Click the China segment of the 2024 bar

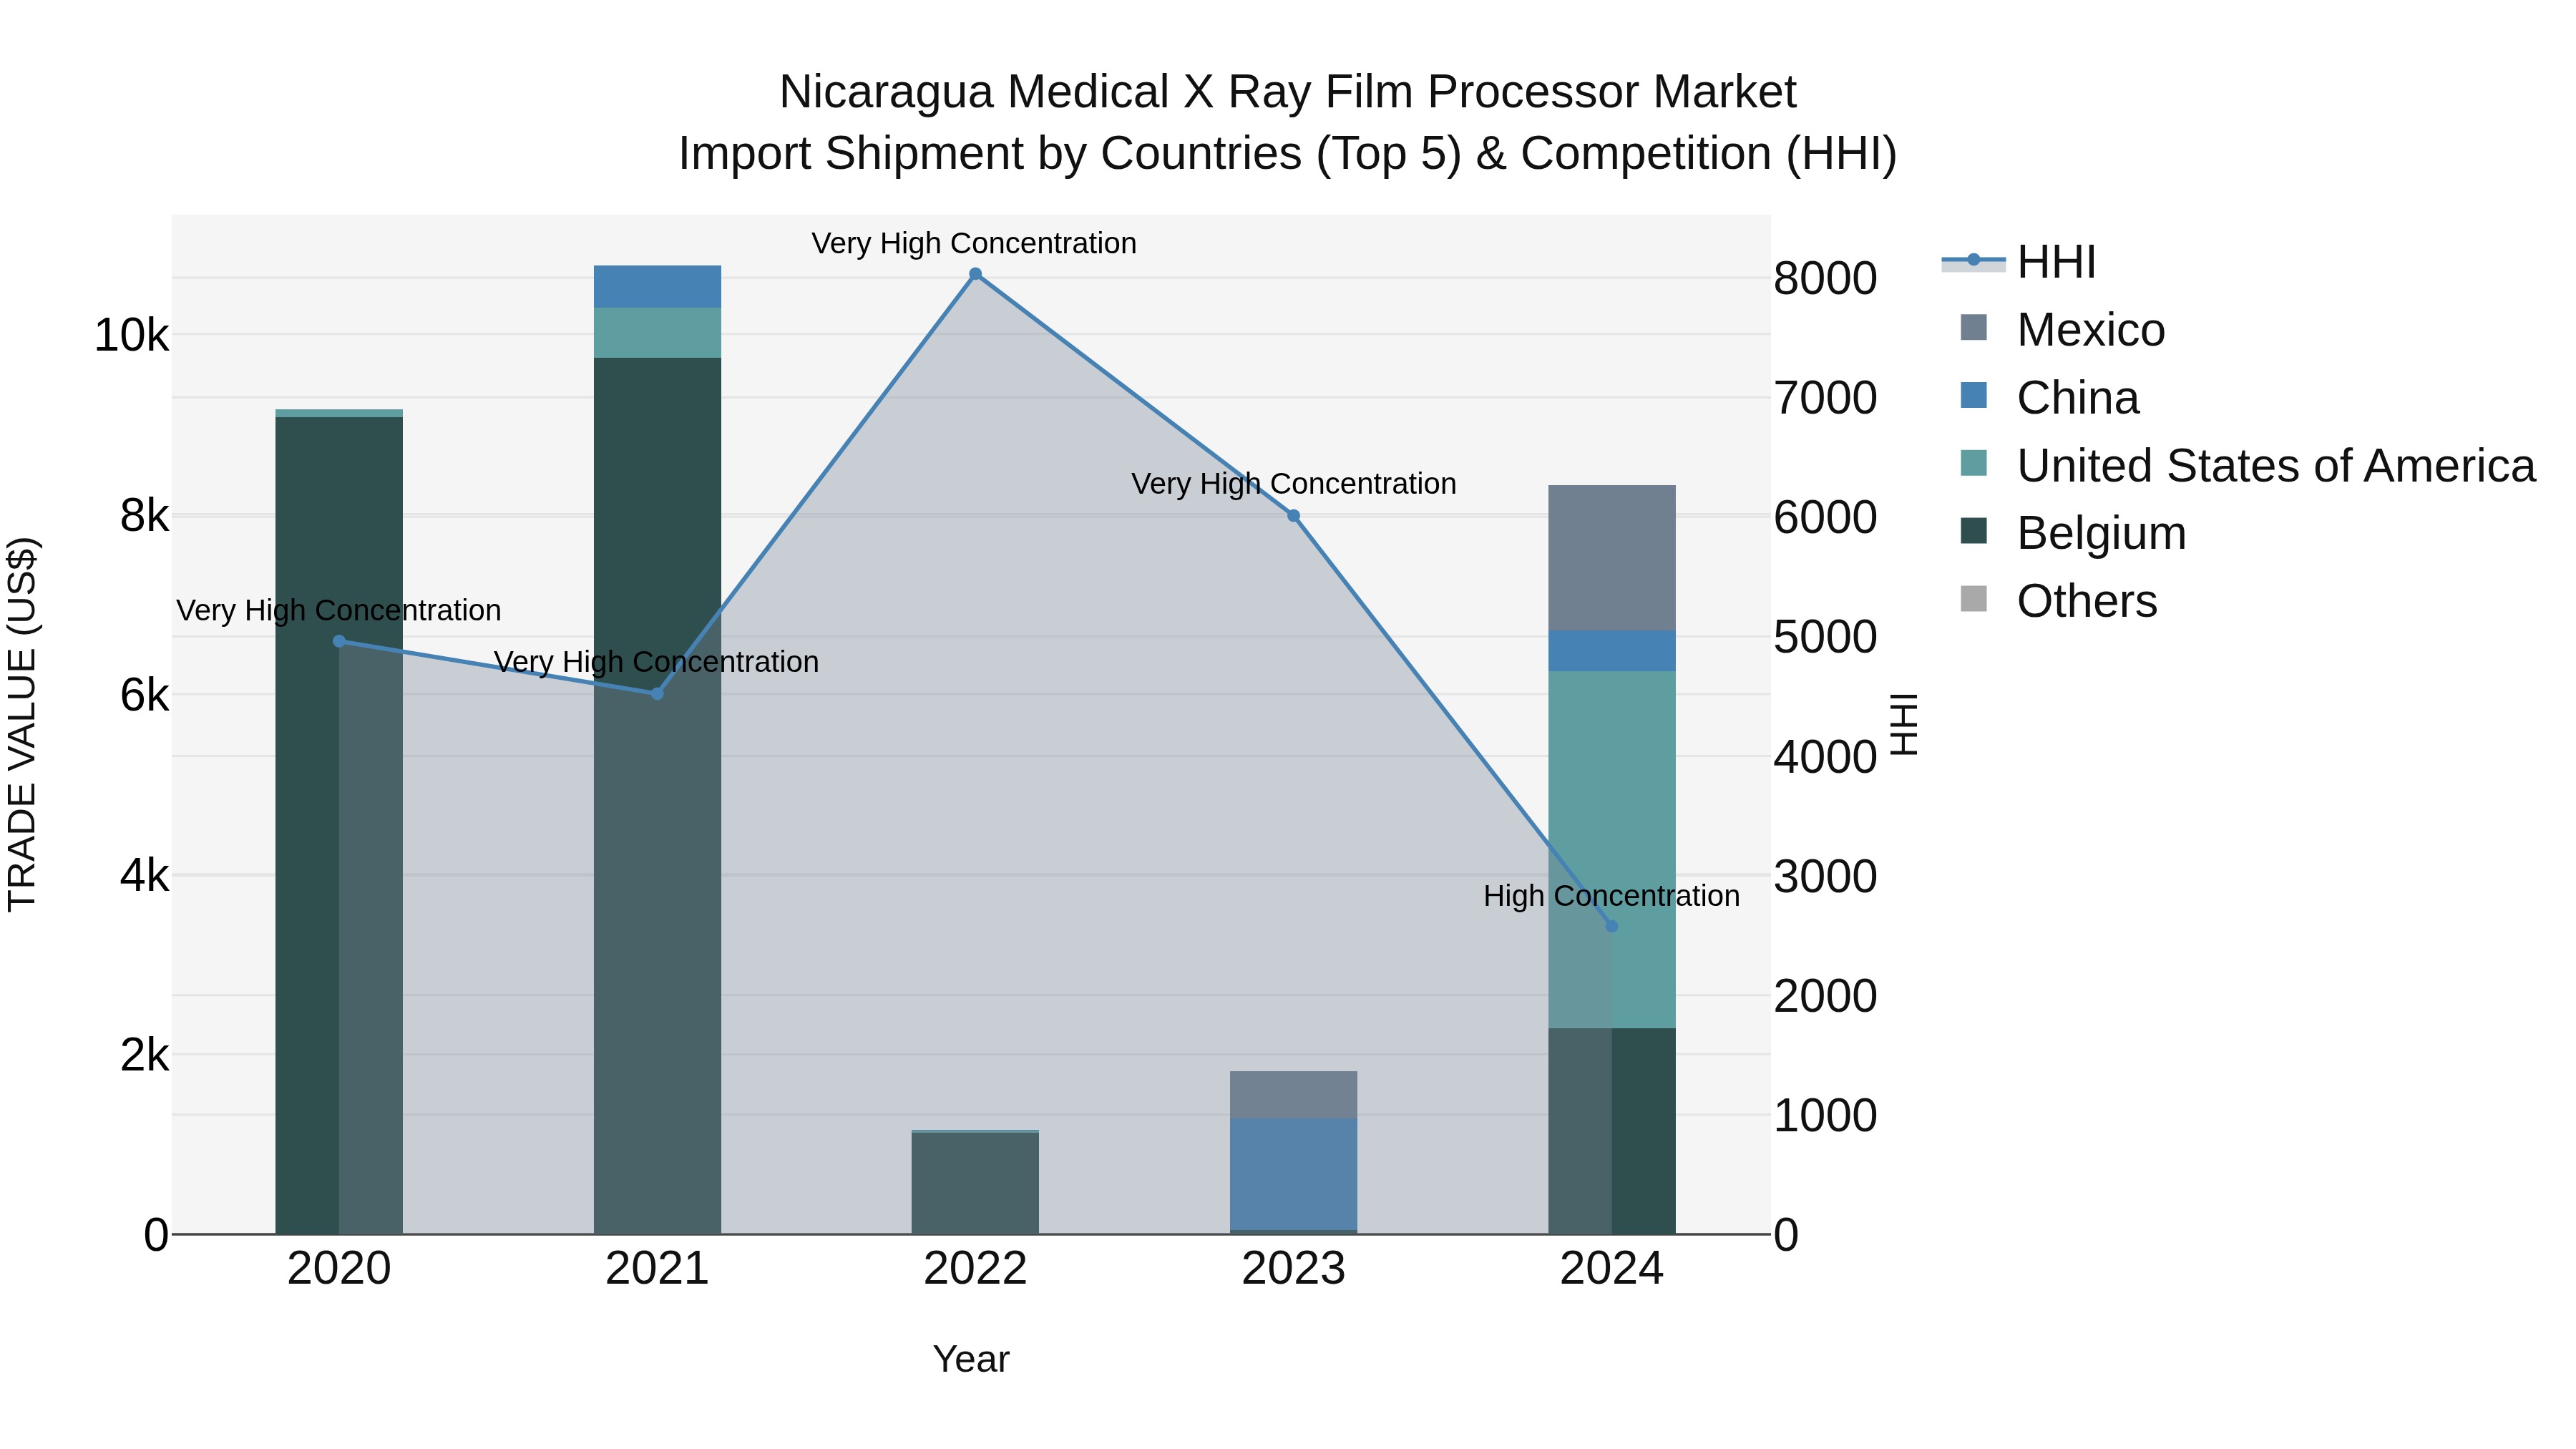pos(1611,651)
